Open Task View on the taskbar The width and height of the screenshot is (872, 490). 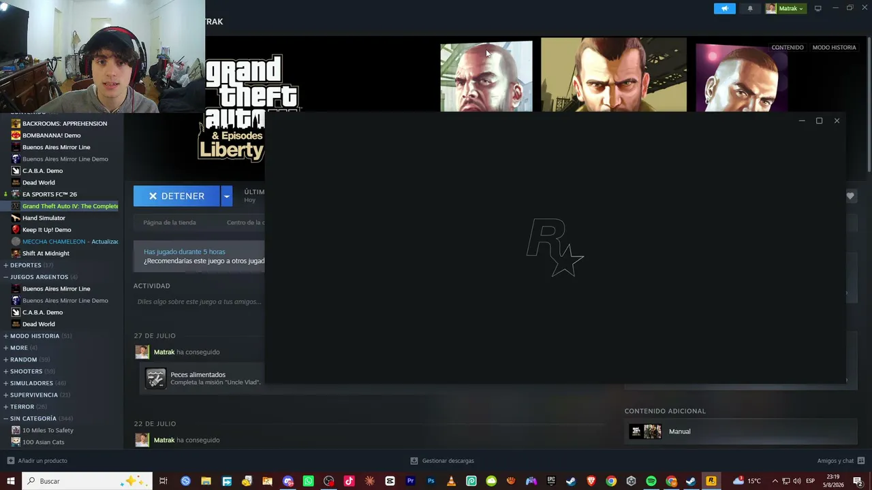[163, 481]
